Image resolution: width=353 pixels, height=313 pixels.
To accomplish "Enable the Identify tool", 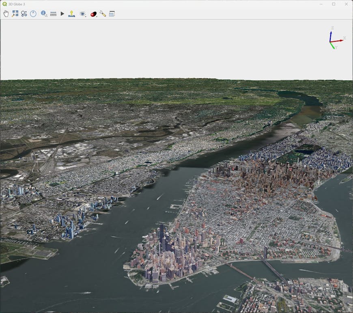I will tap(43, 13).
